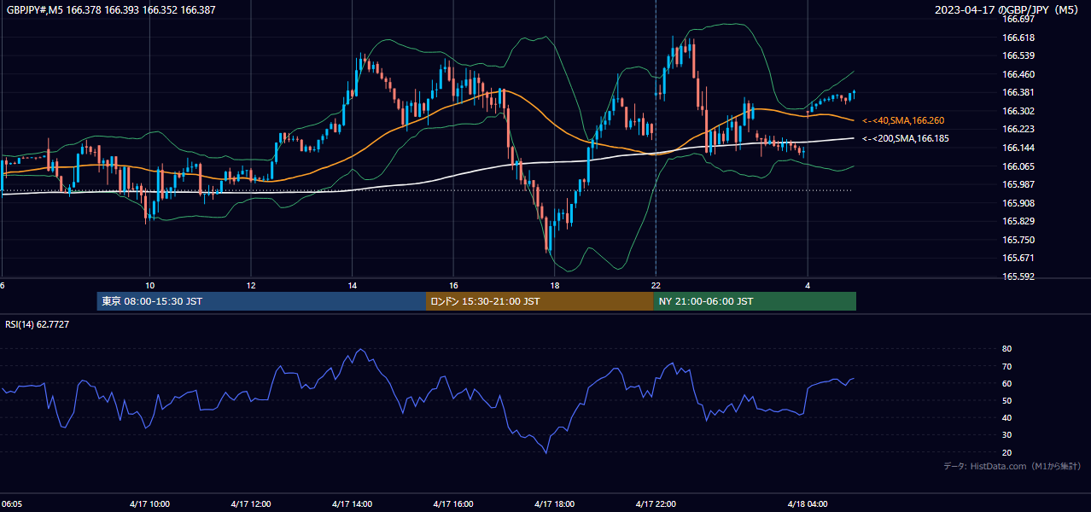This screenshot has width=1091, height=512.
Task: Click the 4/18 04:00 time axis label
Action: click(x=808, y=504)
